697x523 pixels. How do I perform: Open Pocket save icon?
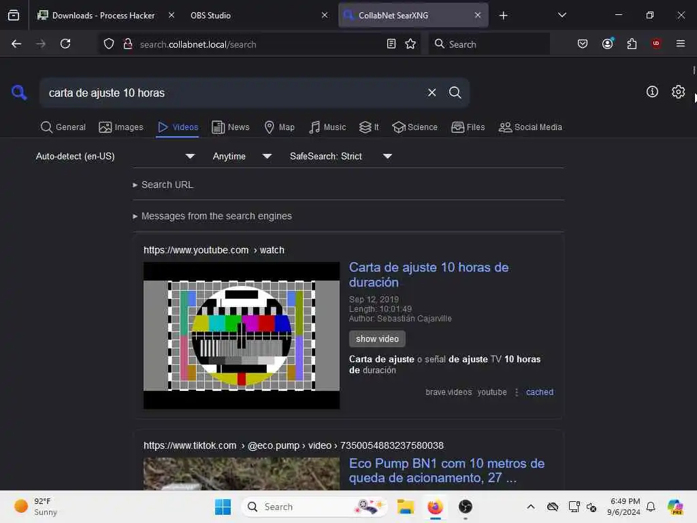(583, 44)
